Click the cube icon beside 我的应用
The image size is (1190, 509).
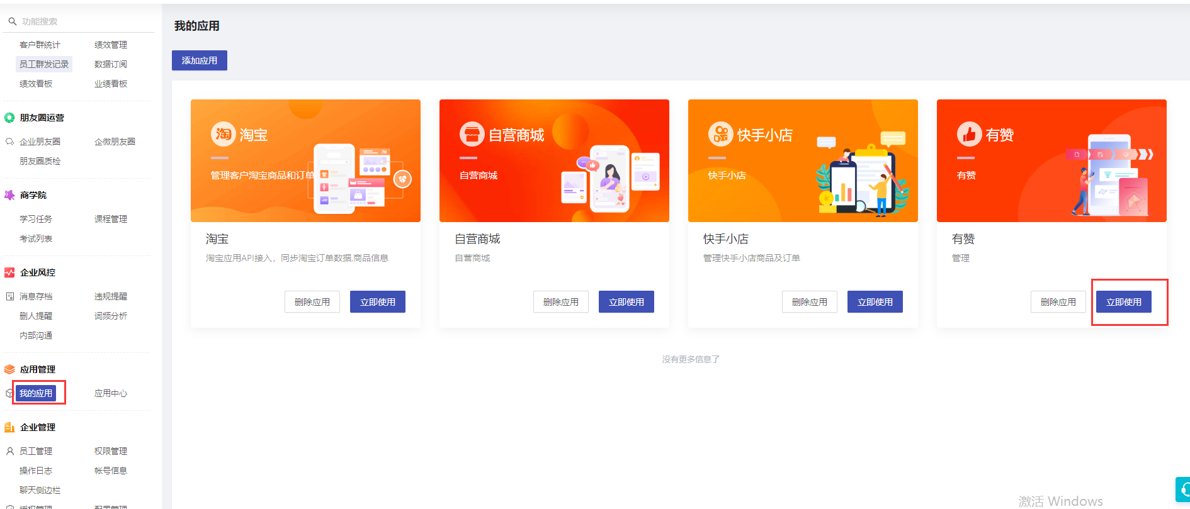coord(9,393)
